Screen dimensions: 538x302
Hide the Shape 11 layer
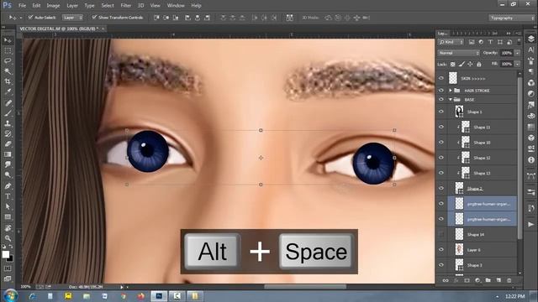(x=441, y=127)
